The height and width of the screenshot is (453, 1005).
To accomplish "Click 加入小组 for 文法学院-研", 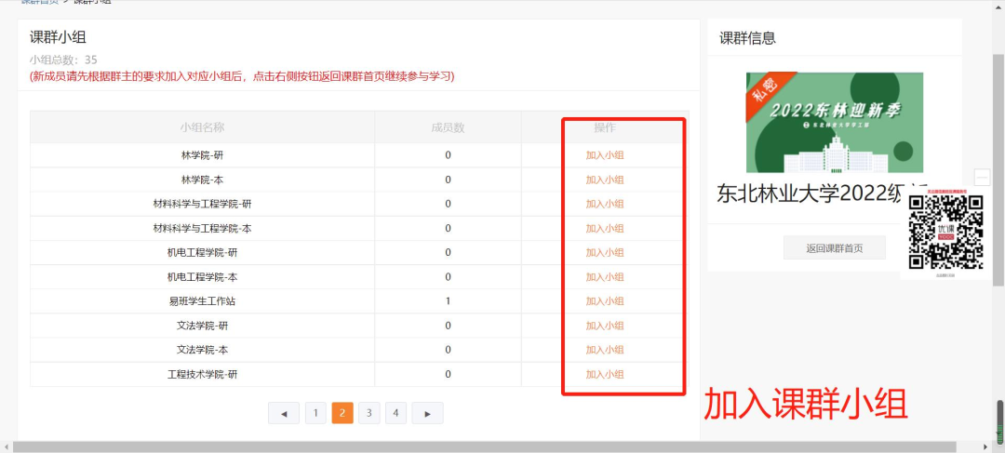I will tap(605, 326).
